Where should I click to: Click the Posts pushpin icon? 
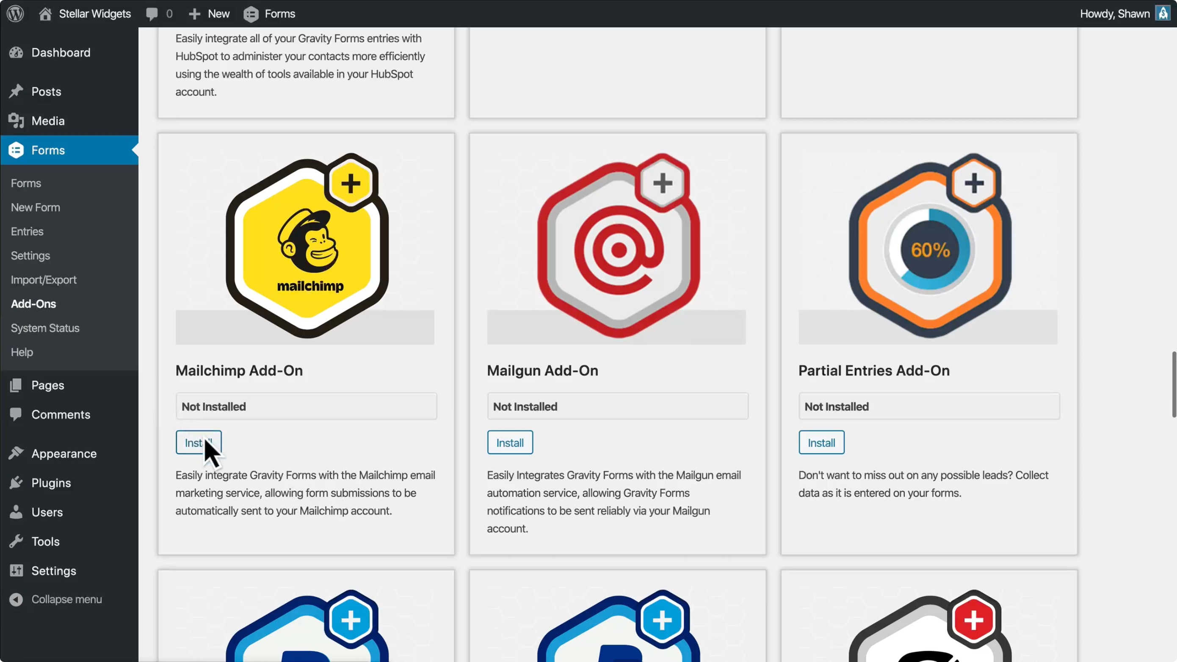coord(16,91)
